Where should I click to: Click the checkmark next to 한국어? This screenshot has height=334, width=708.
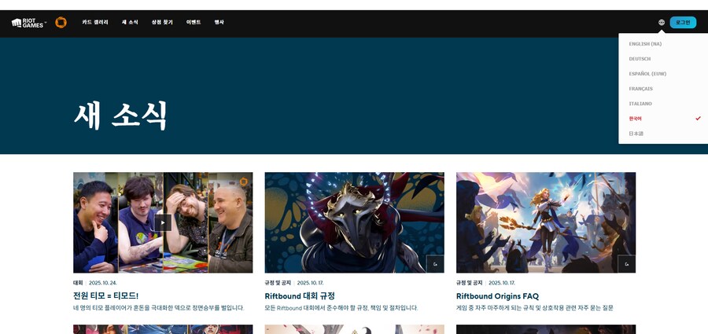(698, 118)
